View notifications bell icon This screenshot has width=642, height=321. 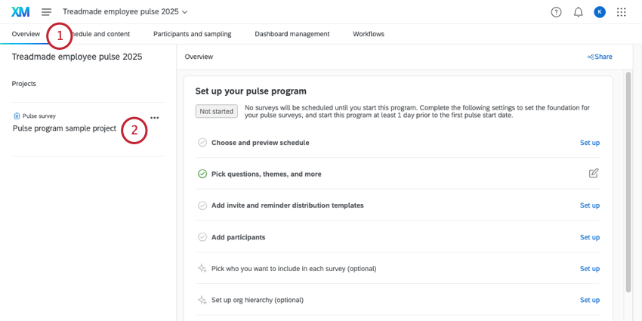tap(579, 12)
